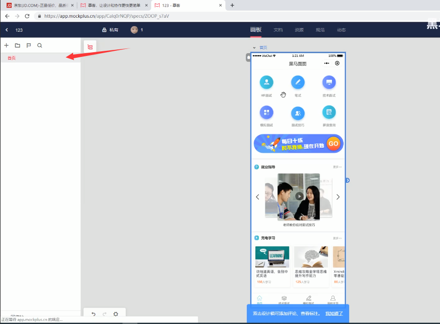Select 首页 in the page list
The image size is (440, 324).
click(41, 58)
